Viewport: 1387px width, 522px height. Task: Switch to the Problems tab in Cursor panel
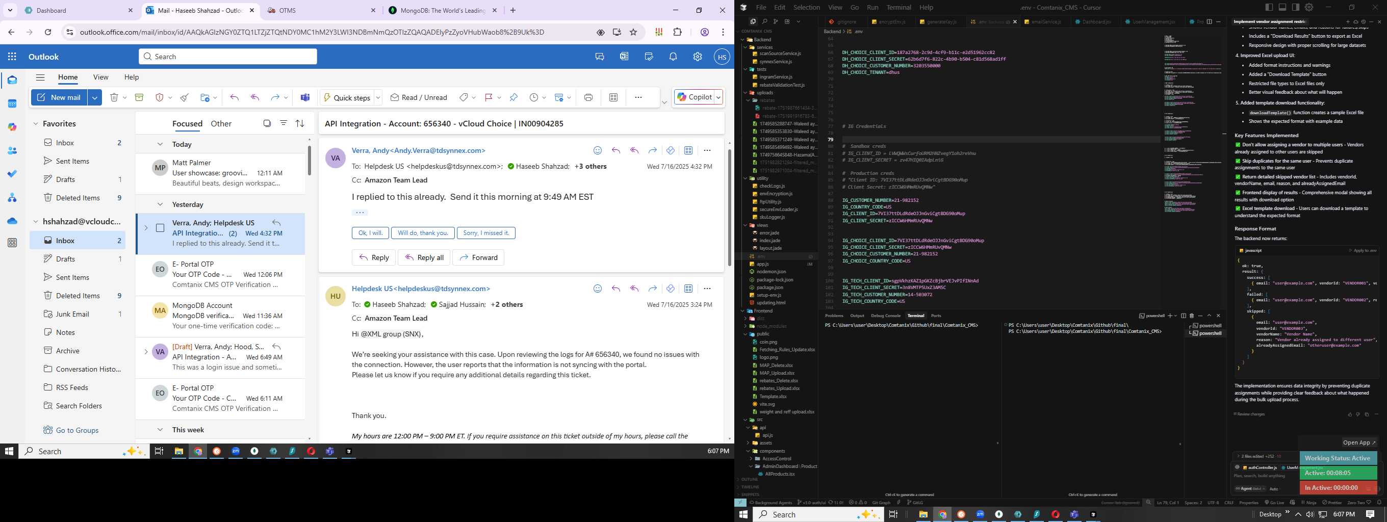[x=834, y=316]
